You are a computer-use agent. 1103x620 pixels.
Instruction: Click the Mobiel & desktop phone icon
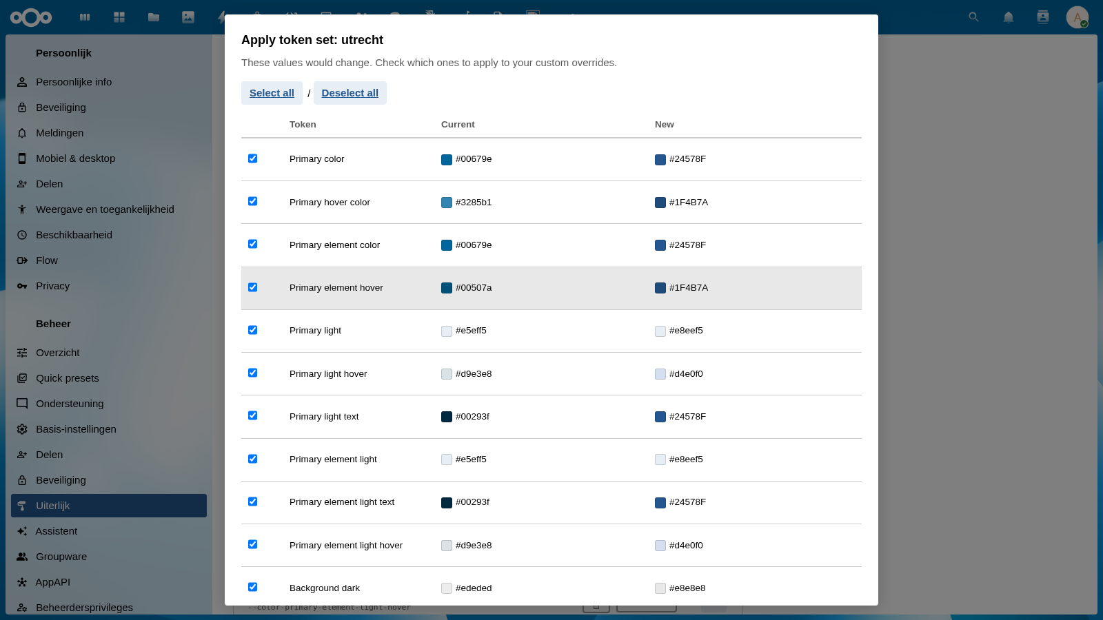22,158
